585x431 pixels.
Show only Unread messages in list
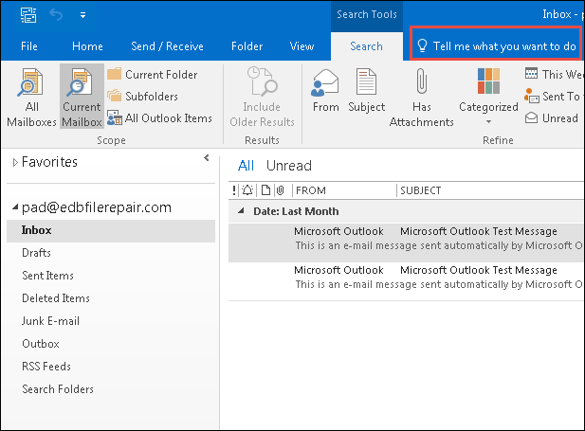[289, 166]
